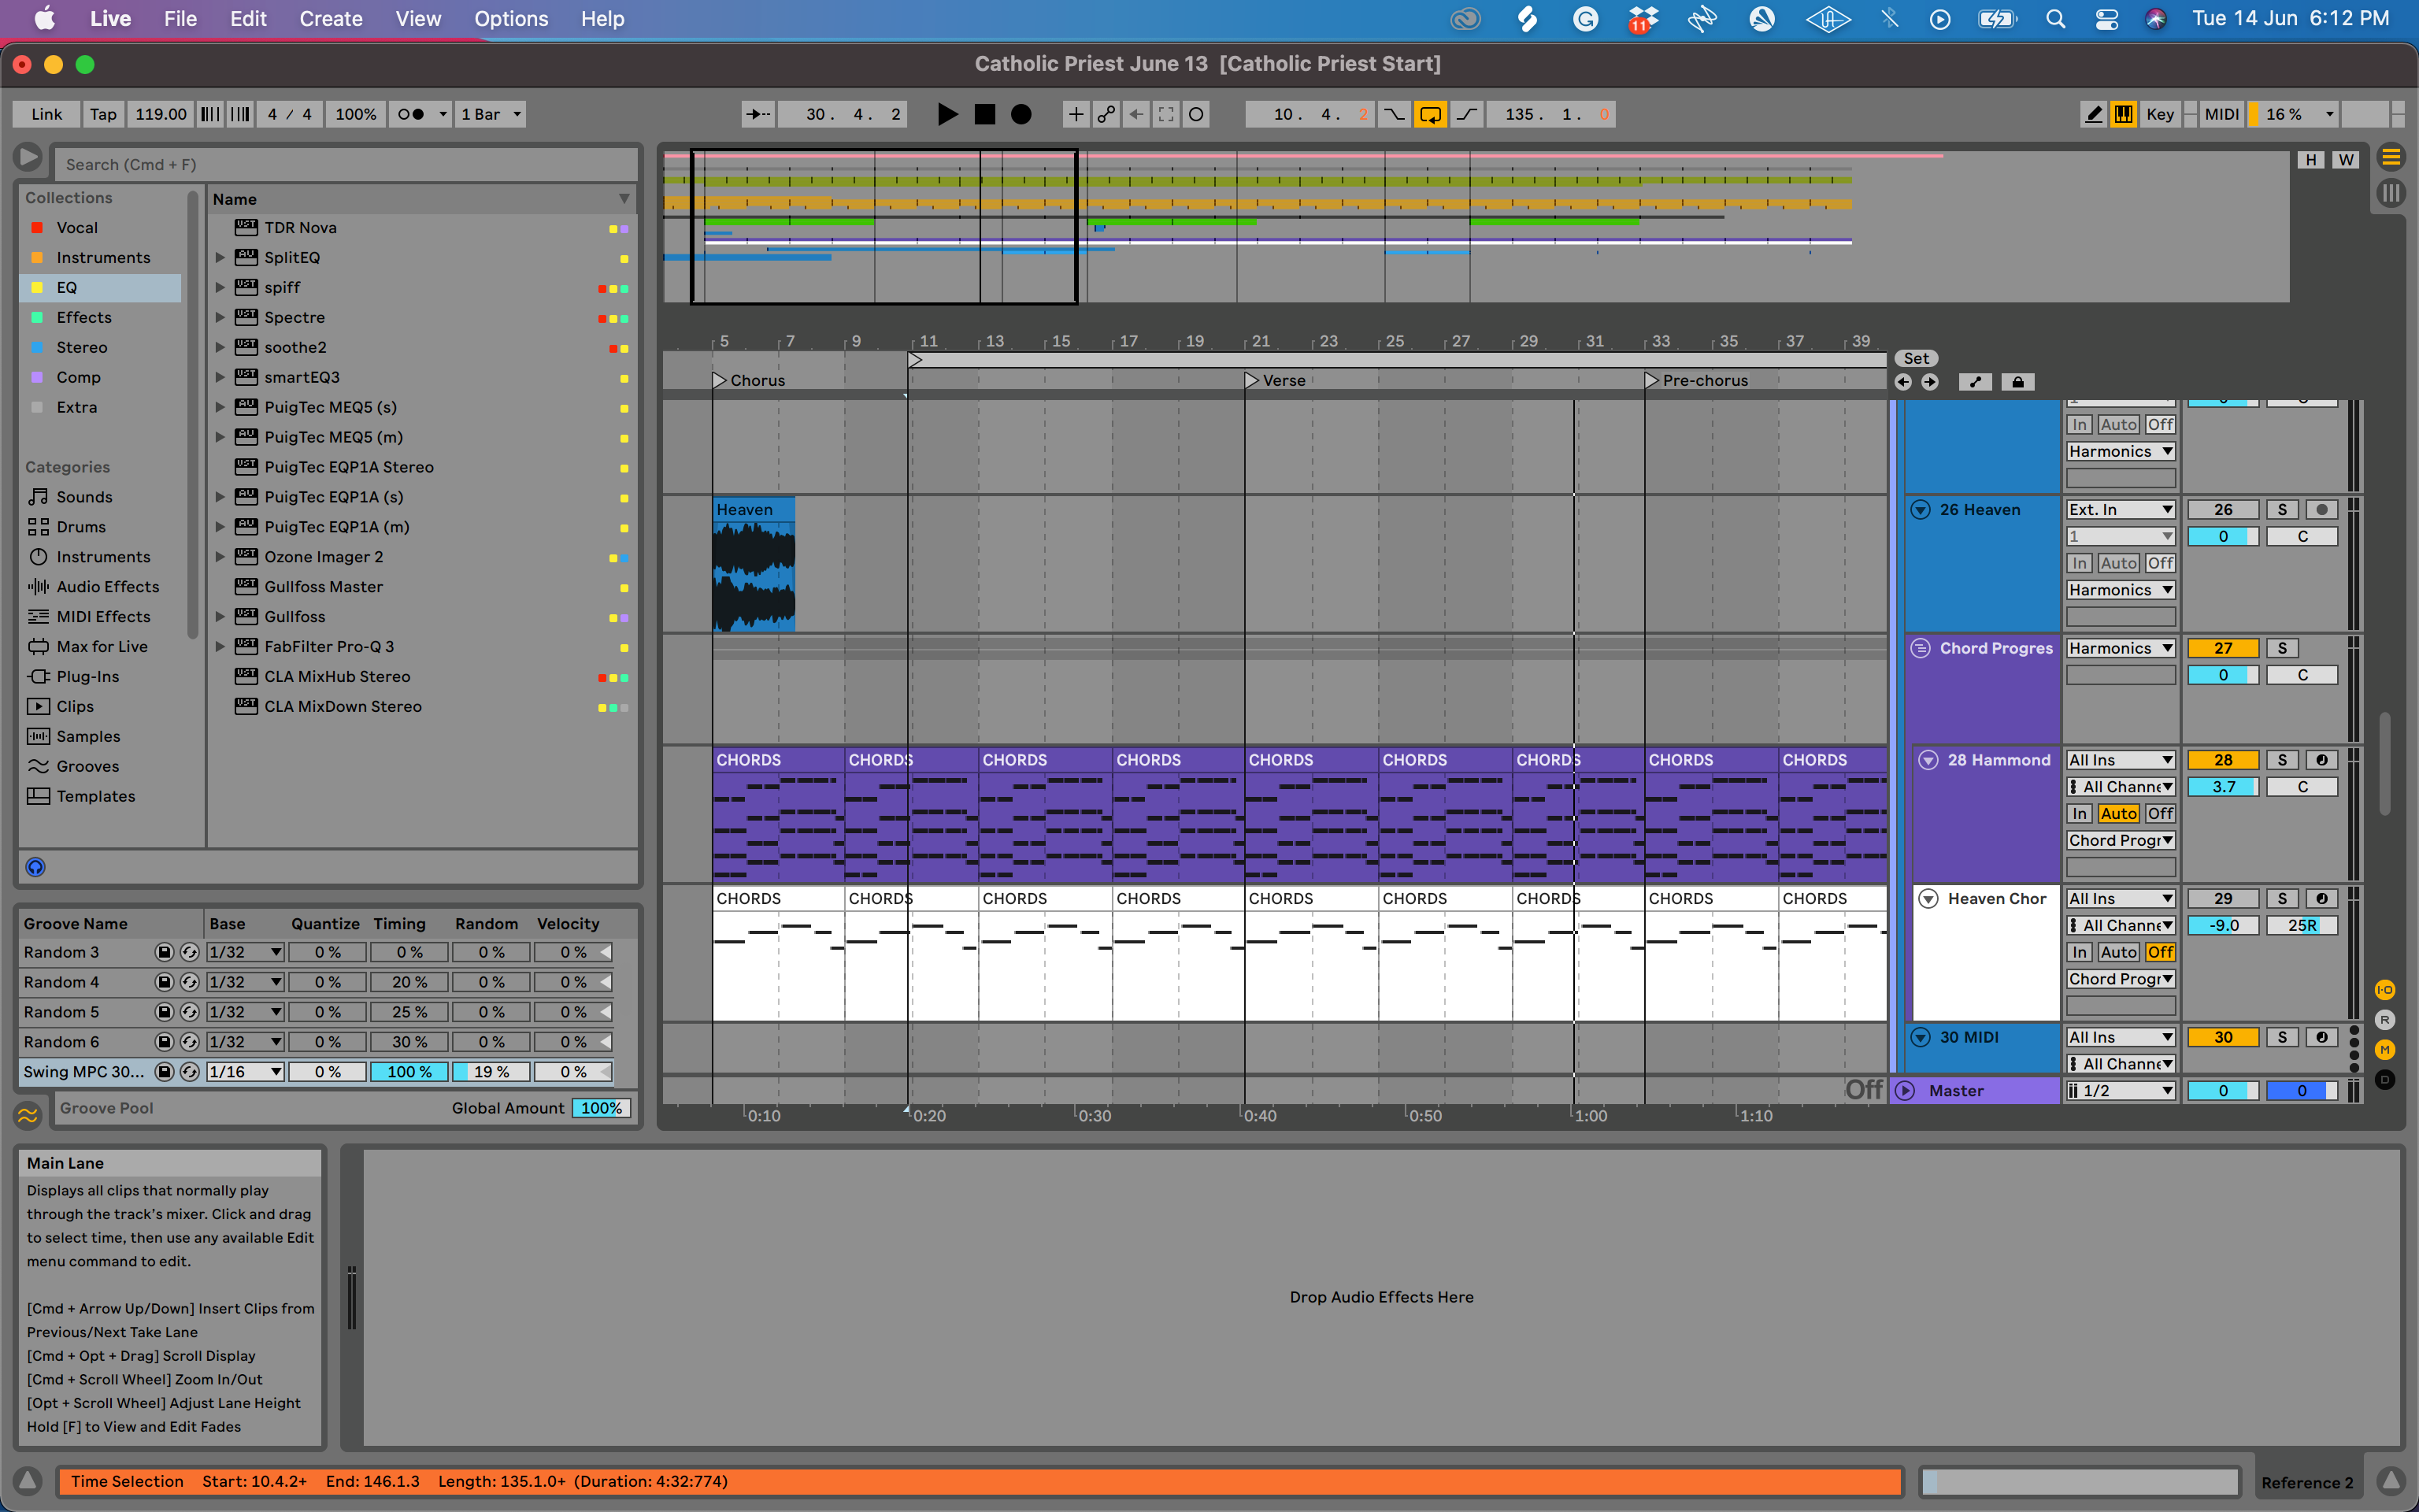Select TDR Nova in browser list

(300, 228)
